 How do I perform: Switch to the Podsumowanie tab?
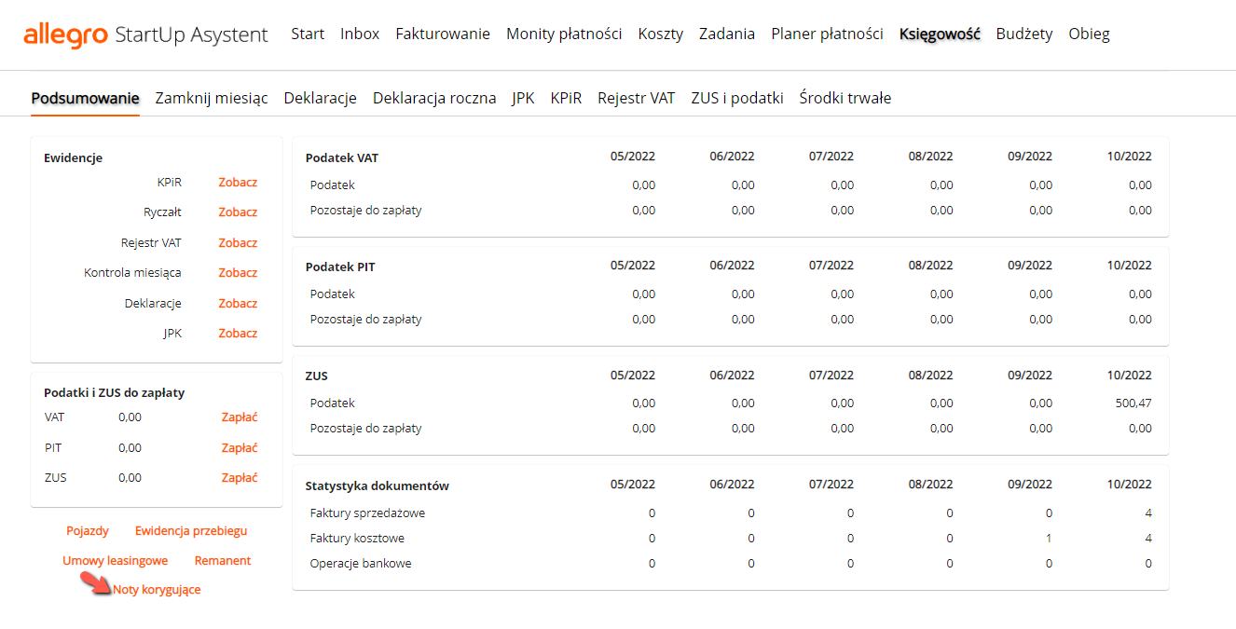(x=85, y=98)
